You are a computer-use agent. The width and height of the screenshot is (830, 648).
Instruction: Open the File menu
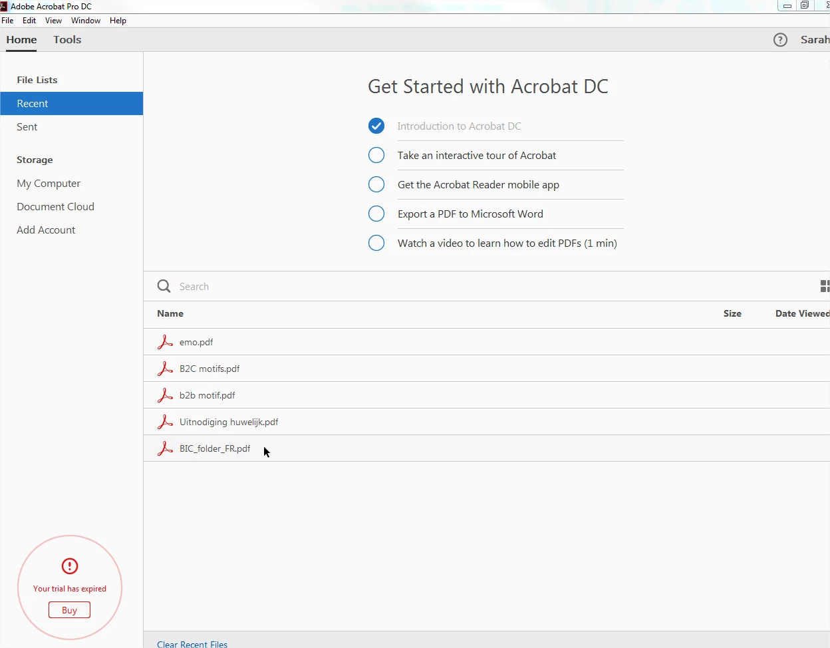[x=8, y=21]
